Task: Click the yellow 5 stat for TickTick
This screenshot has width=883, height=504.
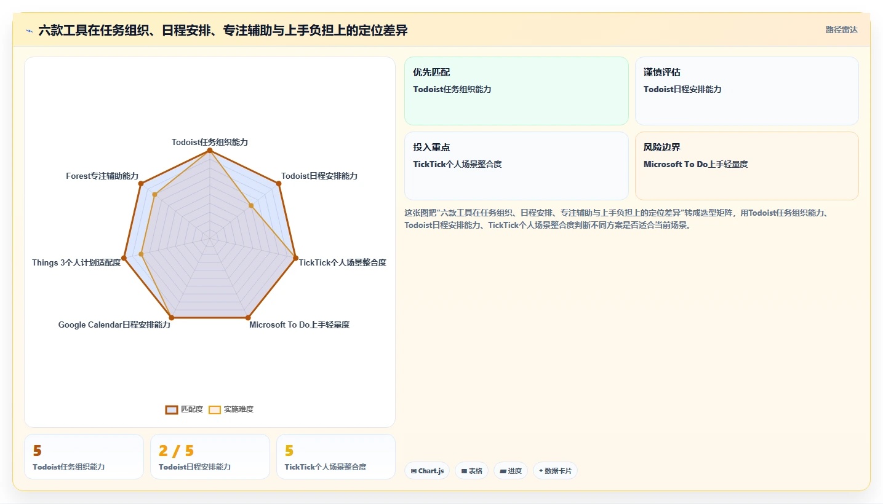Action: pos(289,451)
